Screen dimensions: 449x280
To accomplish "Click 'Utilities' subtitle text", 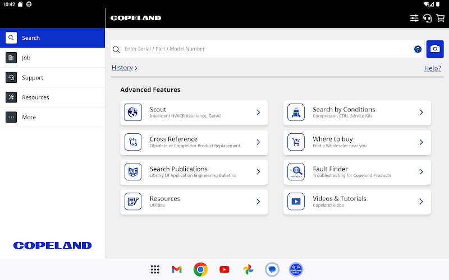I will 157,205.
